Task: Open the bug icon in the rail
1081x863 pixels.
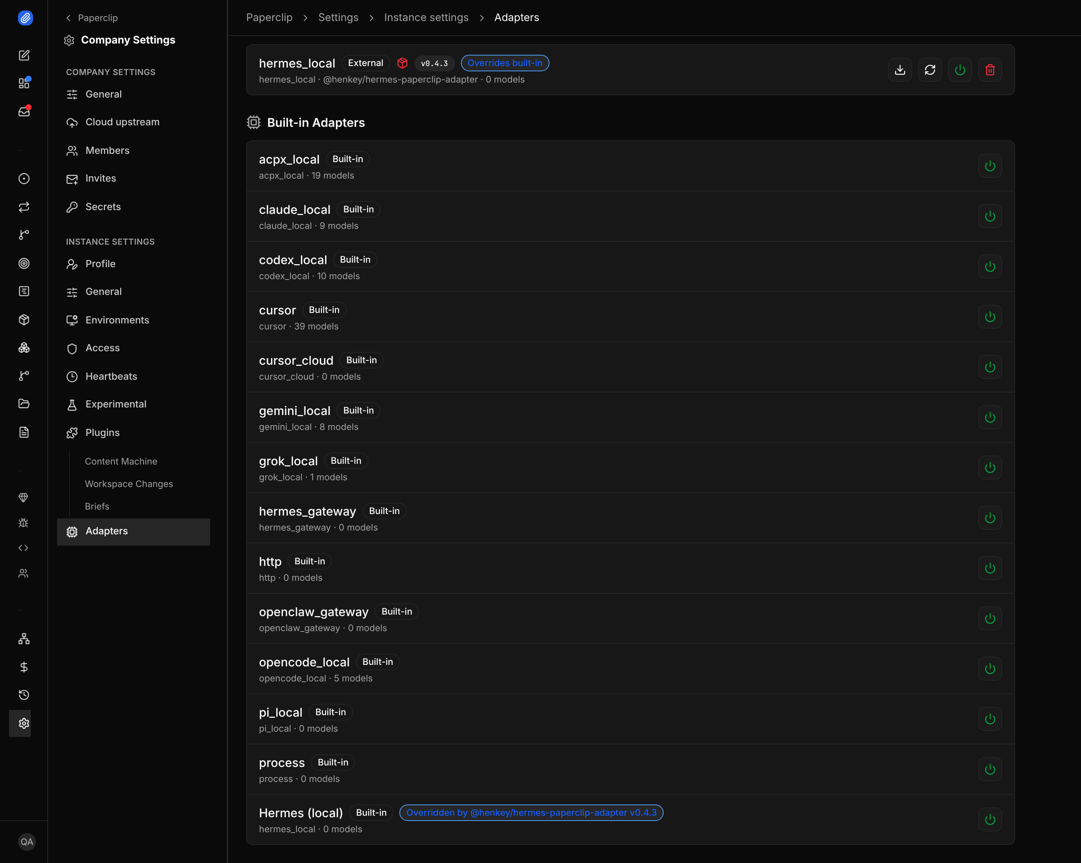Action: (x=24, y=523)
